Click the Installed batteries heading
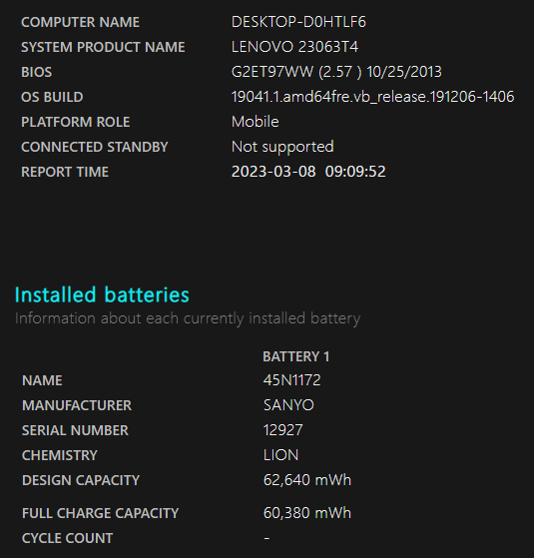 click(x=102, y=294)
